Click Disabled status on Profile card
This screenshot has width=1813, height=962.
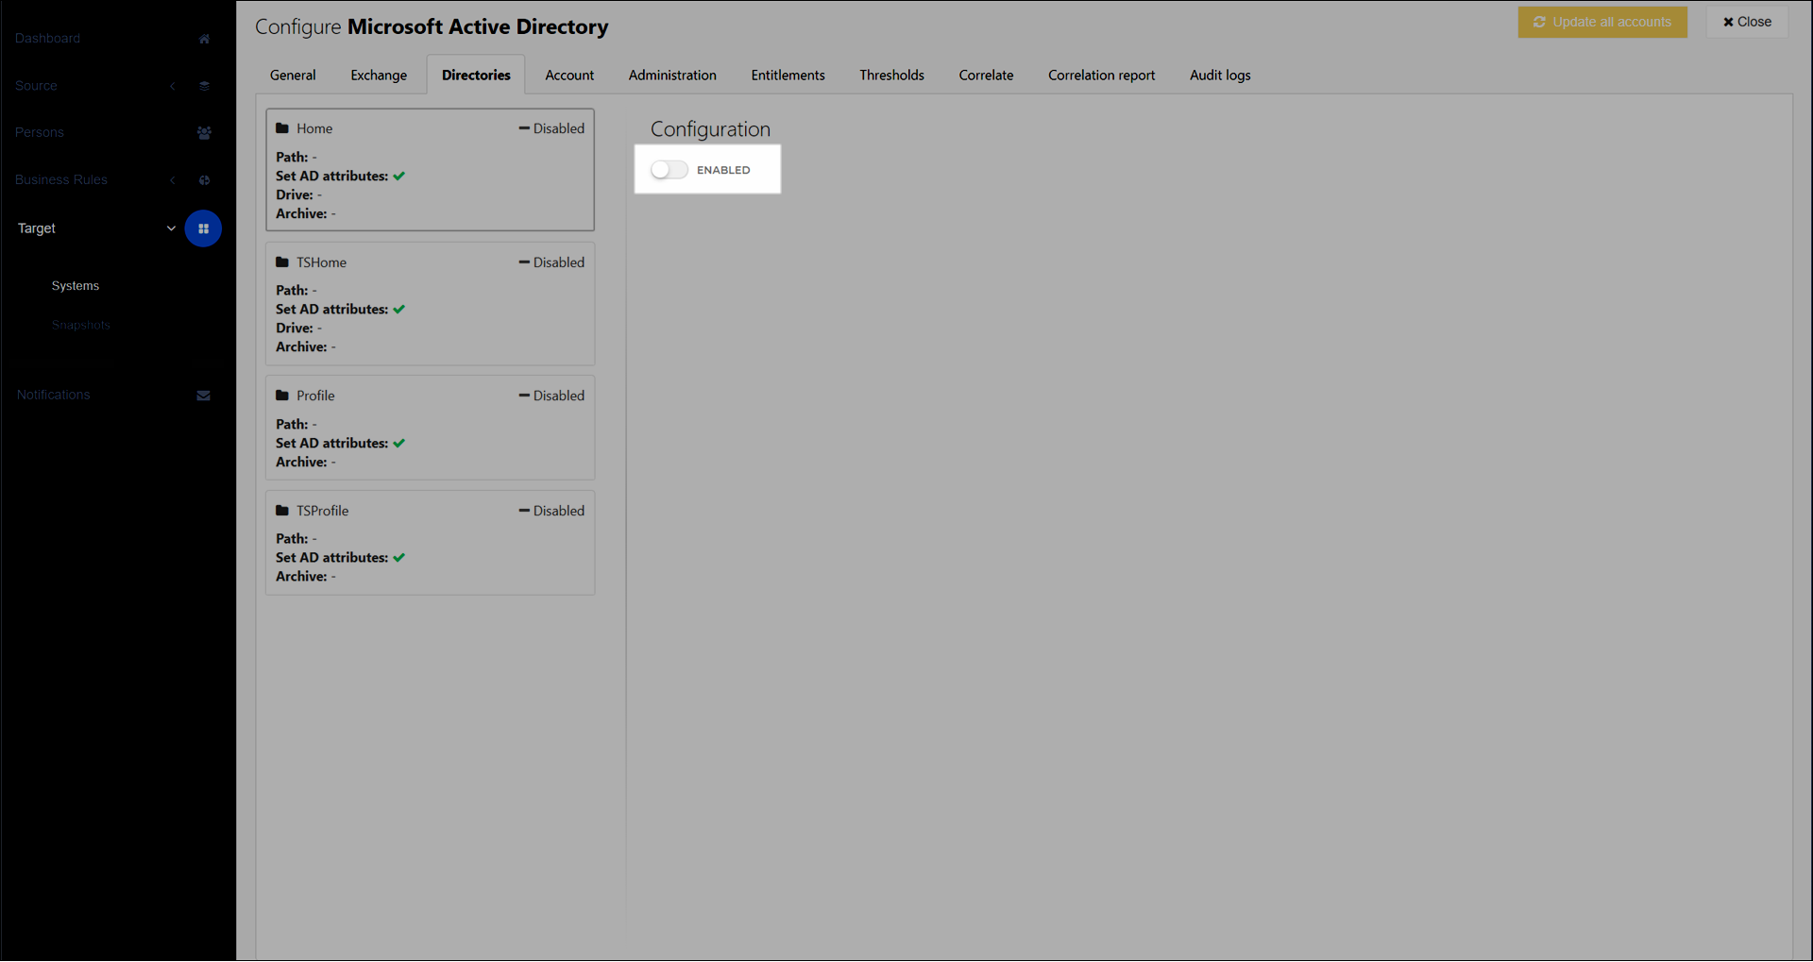tap(551, 396)
